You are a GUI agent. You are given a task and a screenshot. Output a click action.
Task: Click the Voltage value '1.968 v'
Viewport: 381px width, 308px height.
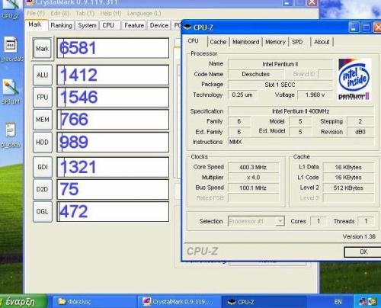[315, 95]
